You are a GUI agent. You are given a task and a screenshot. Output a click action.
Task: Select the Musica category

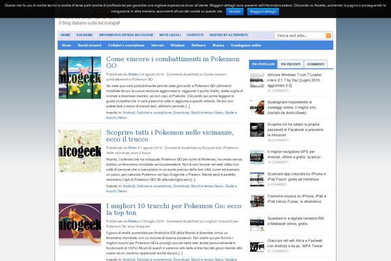click(x=218, y=45)
